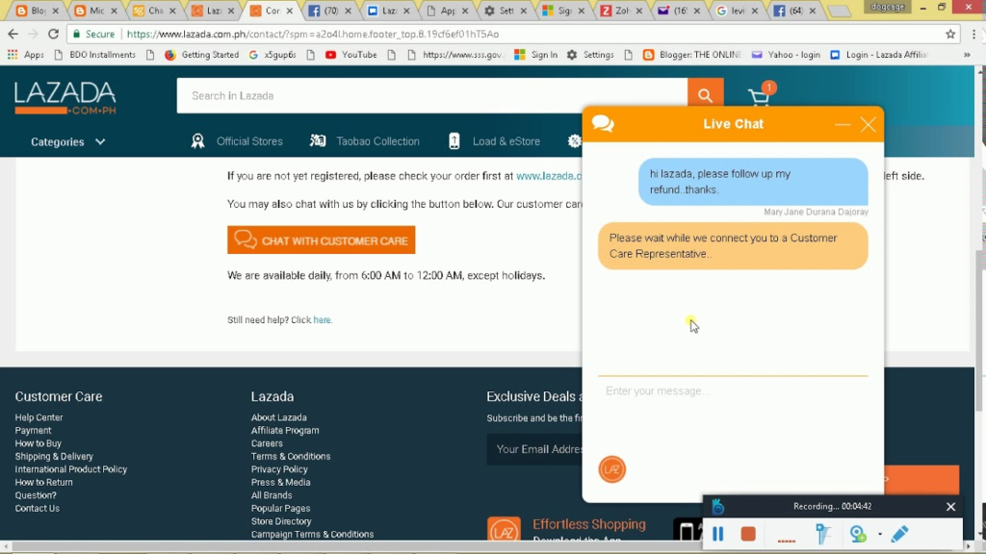
Task: Pause the screen recording
Action: point(717,534)
